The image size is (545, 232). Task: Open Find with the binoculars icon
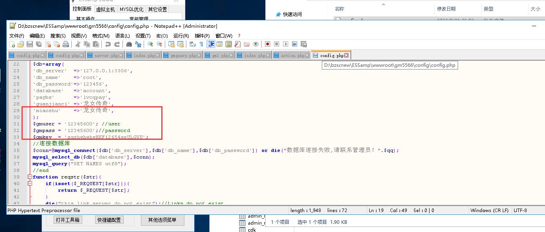coord(129,44)
